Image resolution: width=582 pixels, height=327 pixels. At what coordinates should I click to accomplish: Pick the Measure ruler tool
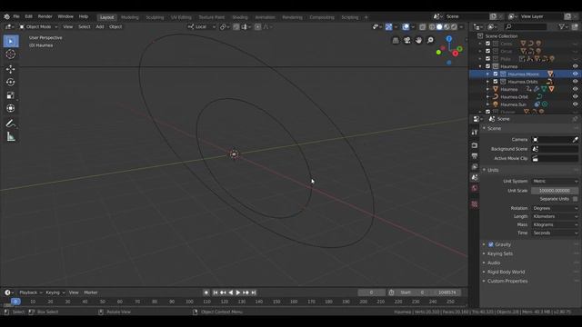[x=11, y=137]
